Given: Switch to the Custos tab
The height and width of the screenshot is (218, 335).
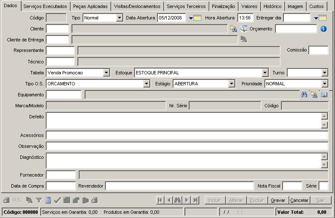Looking at the screenshot, I should click(x=316, y=6).
